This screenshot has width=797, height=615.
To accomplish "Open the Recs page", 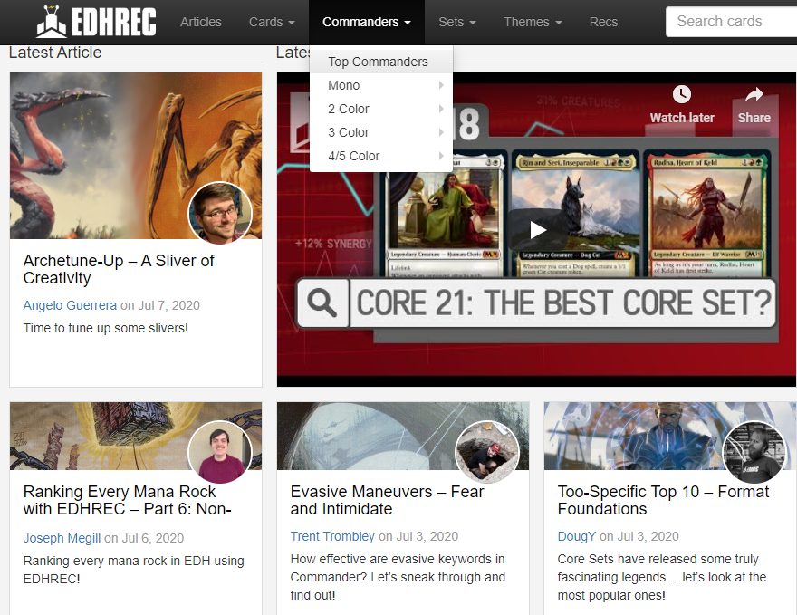I will tap(603, 22).
